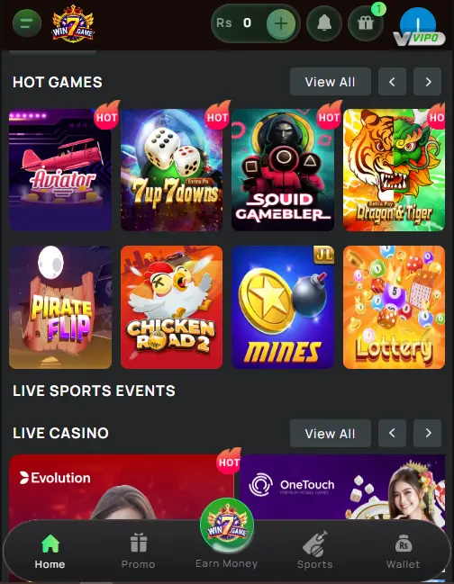Click View All for Live Casino

click(x=331, y=433)
